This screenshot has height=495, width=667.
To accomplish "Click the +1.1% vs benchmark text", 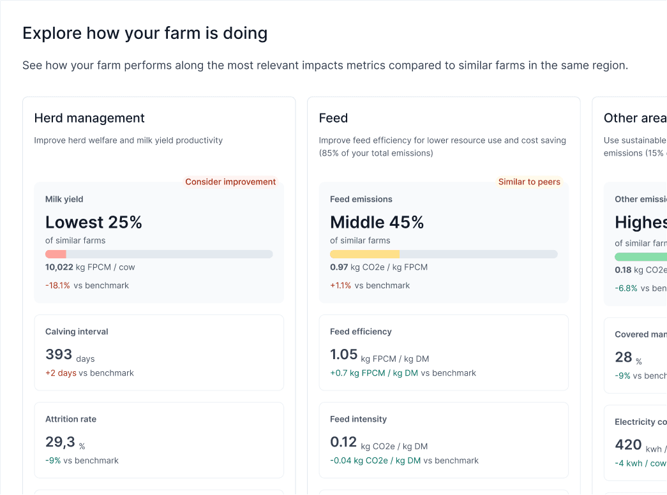I will [370, 285].
